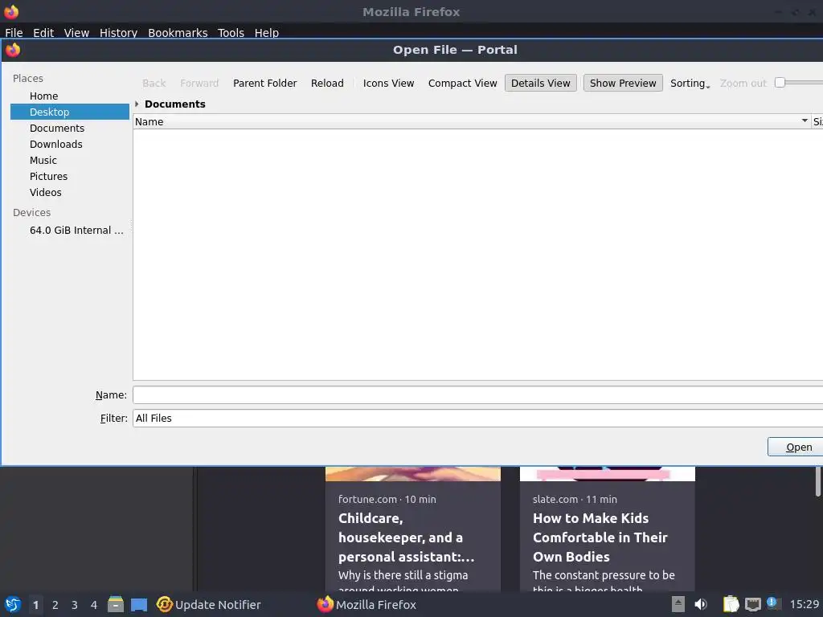Click the Zoom out button
823x617 pixels.
pyautogui.click(x=743, y=83)
